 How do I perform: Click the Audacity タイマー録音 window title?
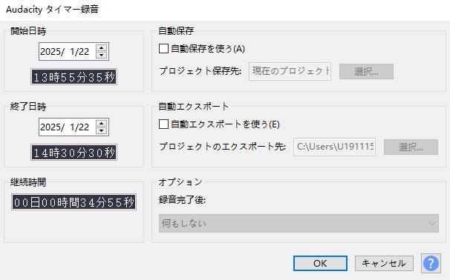(52, 10)
